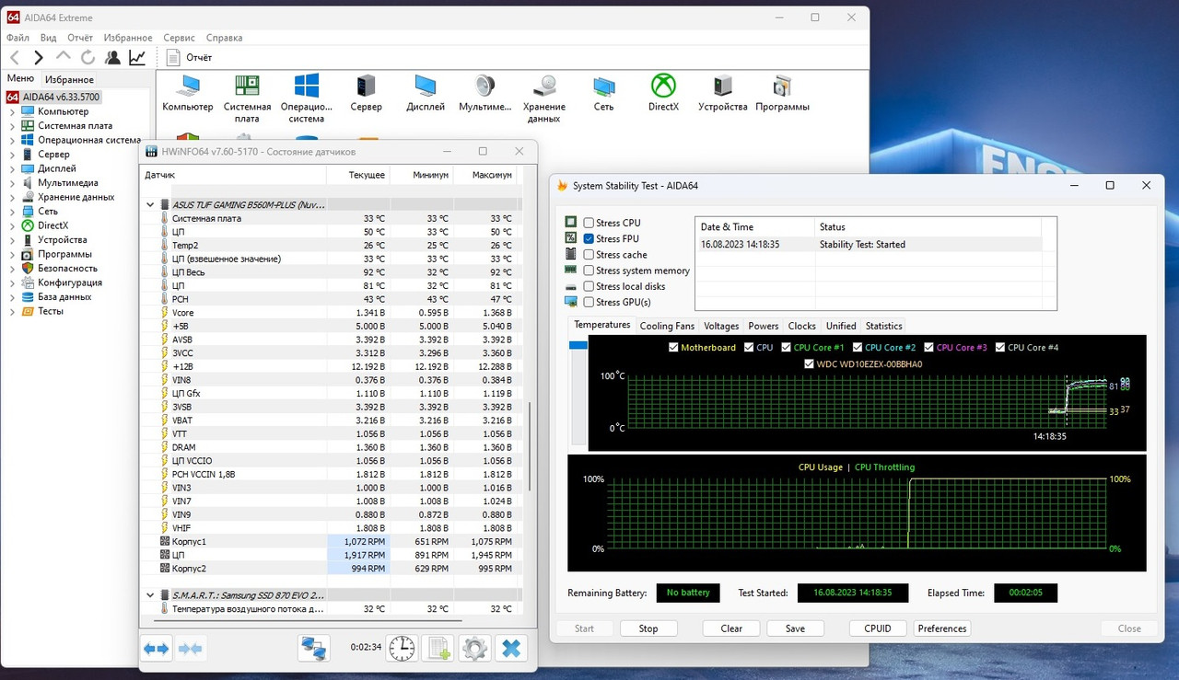Open the Сеть large icon
The width and height of the screenshot is (1179, 680).
(603, 92)
